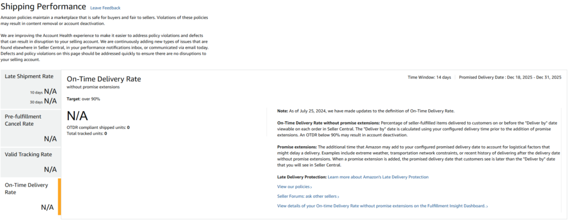The width and height of the screenshot is (569, 222).
Task: Visit Seller Forums: ask other sellers
Action: 307,197
